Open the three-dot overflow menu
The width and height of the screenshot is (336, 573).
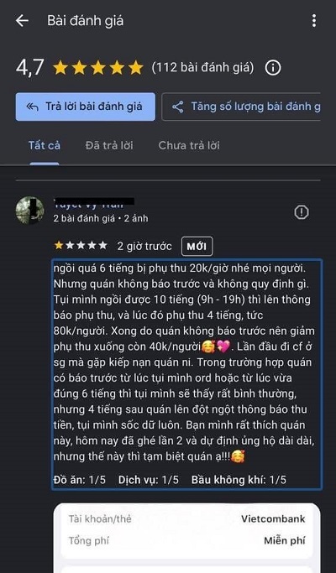pyautogui.click(x=314, y=21)
